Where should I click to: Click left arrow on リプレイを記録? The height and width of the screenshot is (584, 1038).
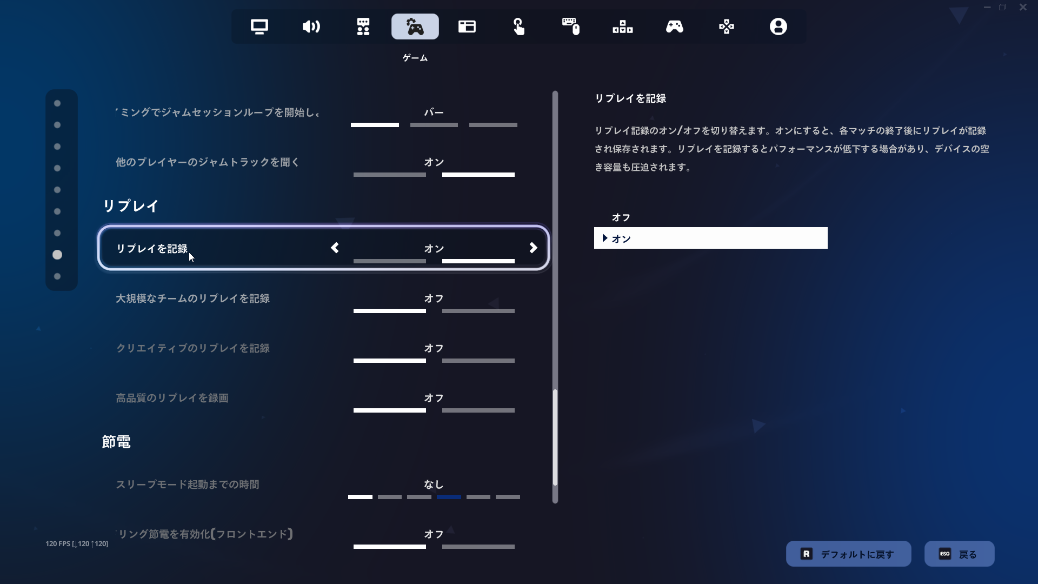pyautogui.click(x=335, y=248)
